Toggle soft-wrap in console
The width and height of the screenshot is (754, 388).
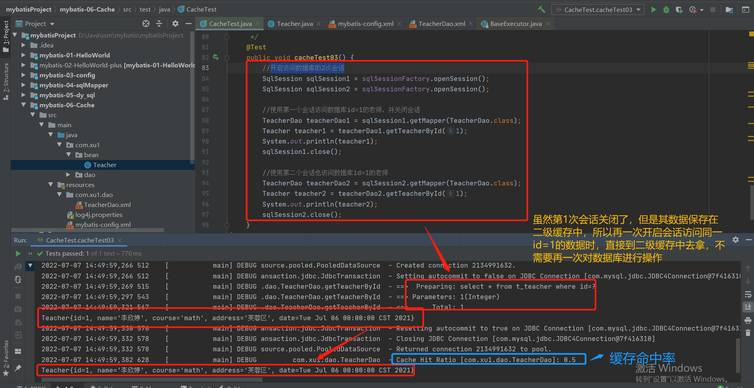pos(748,295)
